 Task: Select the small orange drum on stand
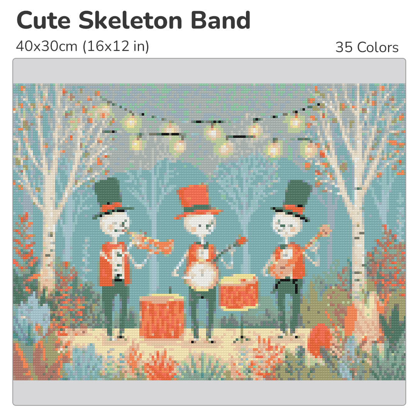239,293
